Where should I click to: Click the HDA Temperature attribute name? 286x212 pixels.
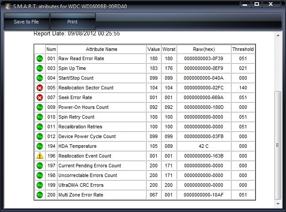77,146
